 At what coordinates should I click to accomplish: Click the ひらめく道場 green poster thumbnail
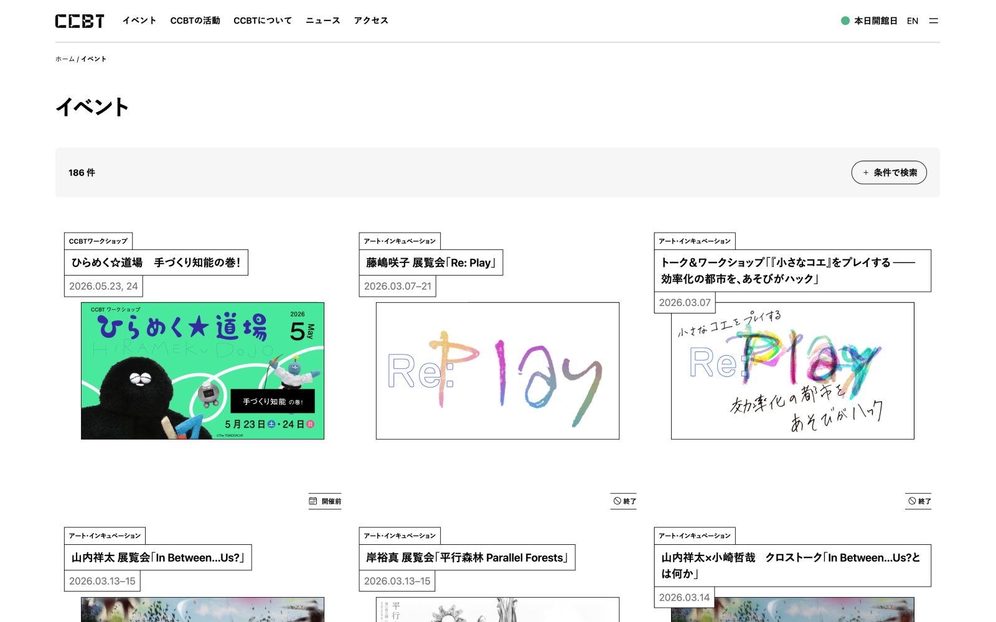point(202,371)
